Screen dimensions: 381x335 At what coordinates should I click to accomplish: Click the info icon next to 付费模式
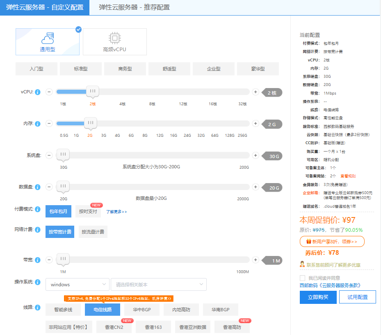coord(38,209)
